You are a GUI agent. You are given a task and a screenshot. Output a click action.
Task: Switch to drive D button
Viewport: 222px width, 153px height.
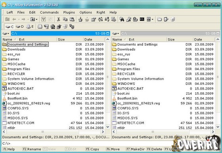coord(20,27)
